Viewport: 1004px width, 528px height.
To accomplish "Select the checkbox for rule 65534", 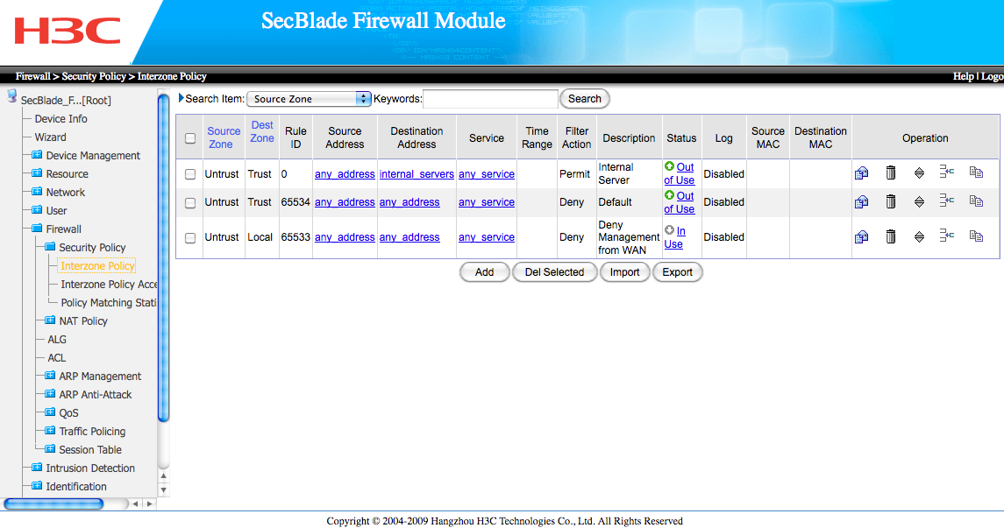I will (190, 202).
